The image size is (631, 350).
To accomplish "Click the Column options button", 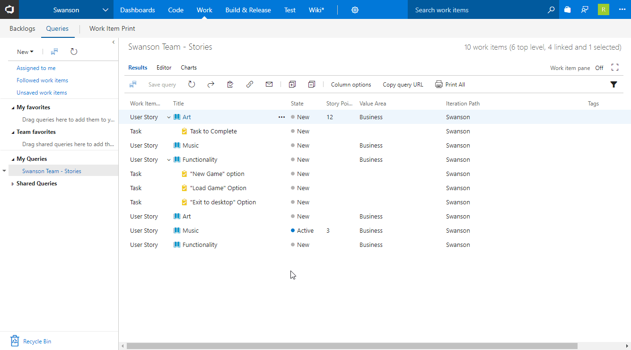I will (x=351, y=84).
